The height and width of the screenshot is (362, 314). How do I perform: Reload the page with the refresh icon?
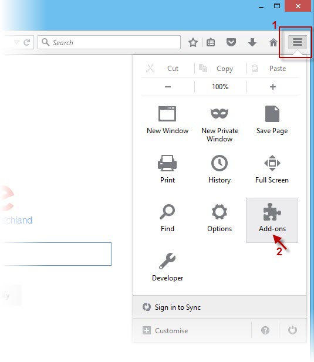click(x=27, y=42)
